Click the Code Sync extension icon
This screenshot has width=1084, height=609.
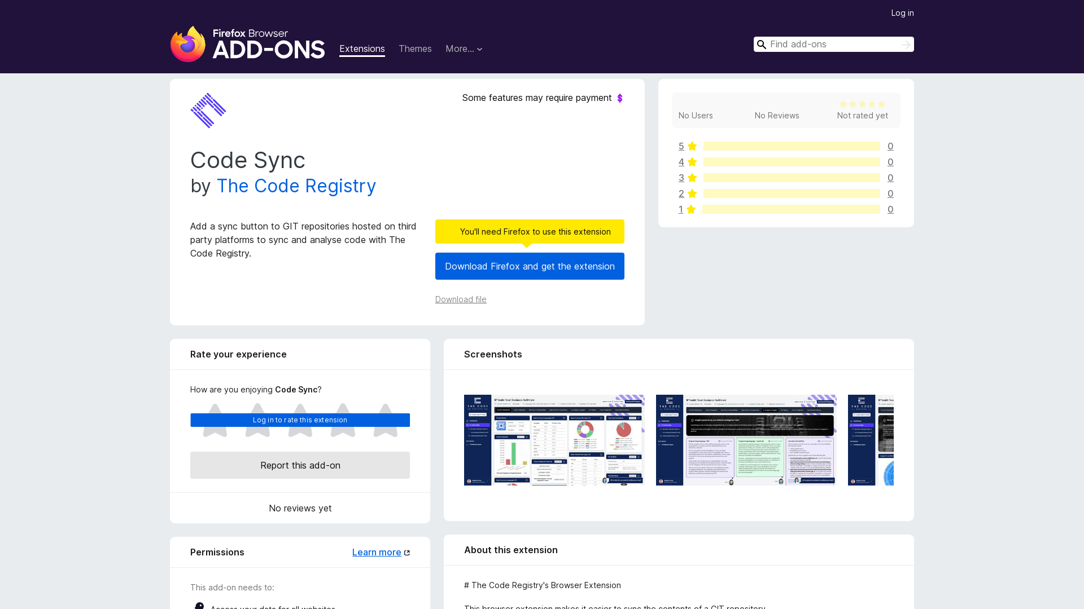click(x=208, y=111)
